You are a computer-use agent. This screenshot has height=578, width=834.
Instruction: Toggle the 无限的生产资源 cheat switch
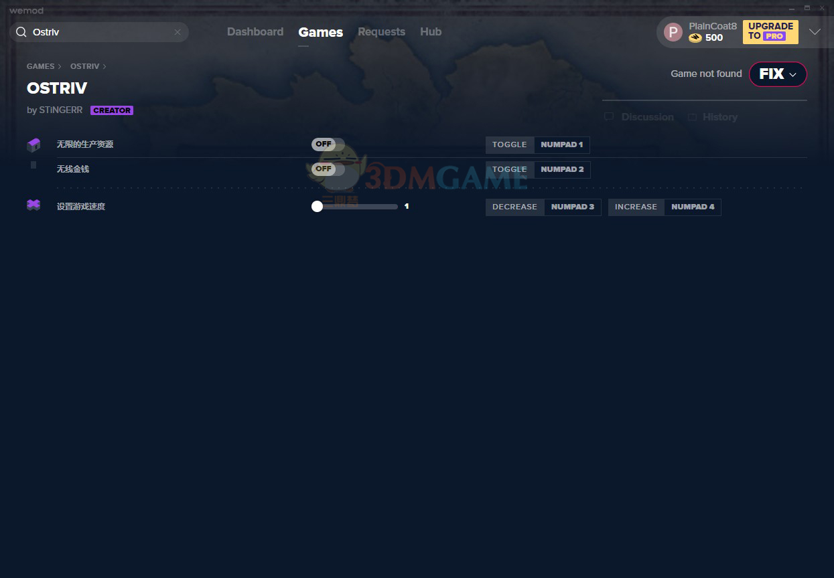point(328,144)
